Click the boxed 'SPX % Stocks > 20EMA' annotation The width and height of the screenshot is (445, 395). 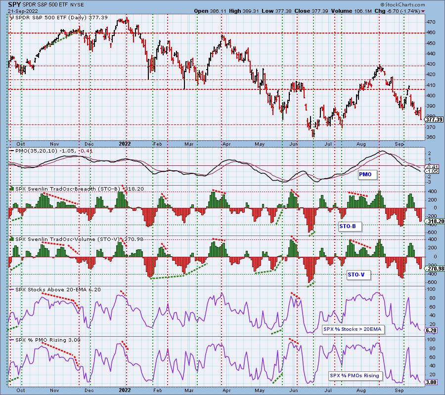[x=353, y=329]
